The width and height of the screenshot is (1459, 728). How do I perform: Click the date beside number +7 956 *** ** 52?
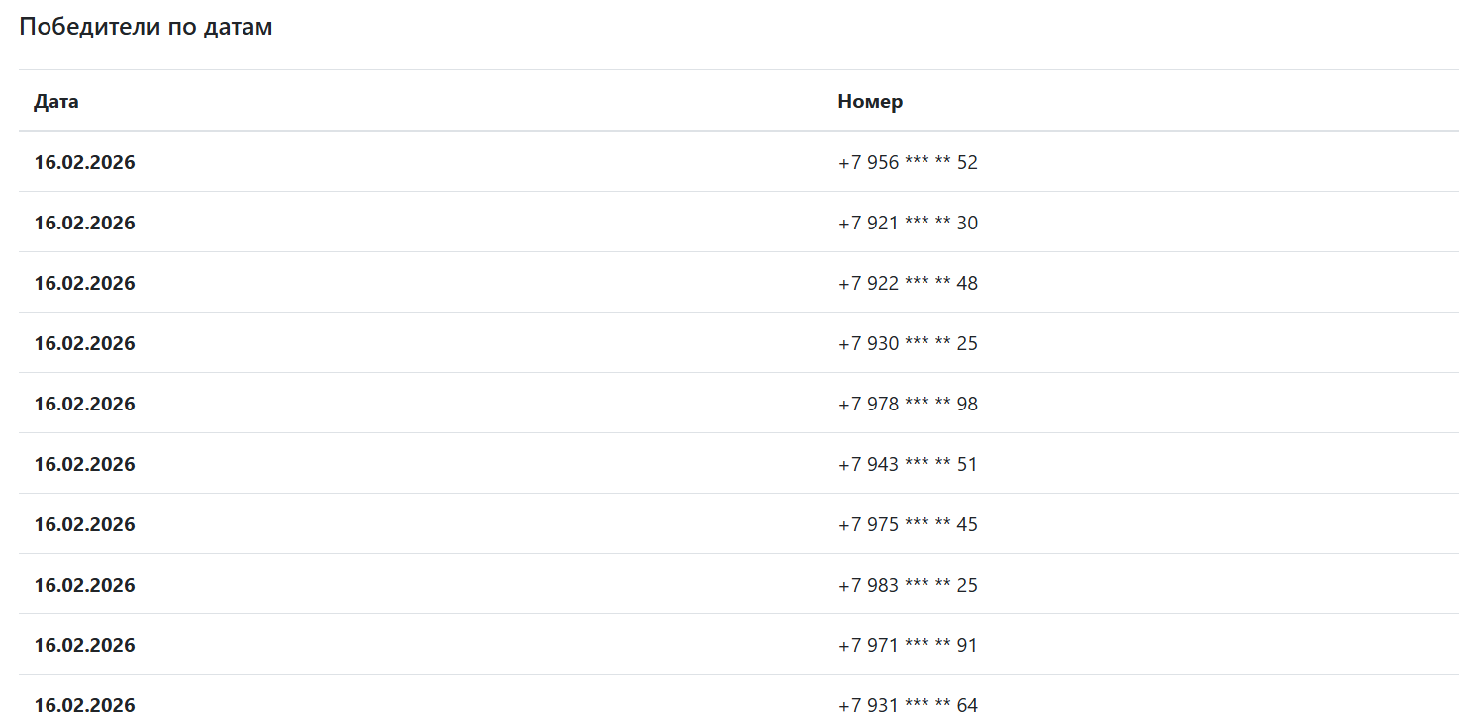[84, 162]
